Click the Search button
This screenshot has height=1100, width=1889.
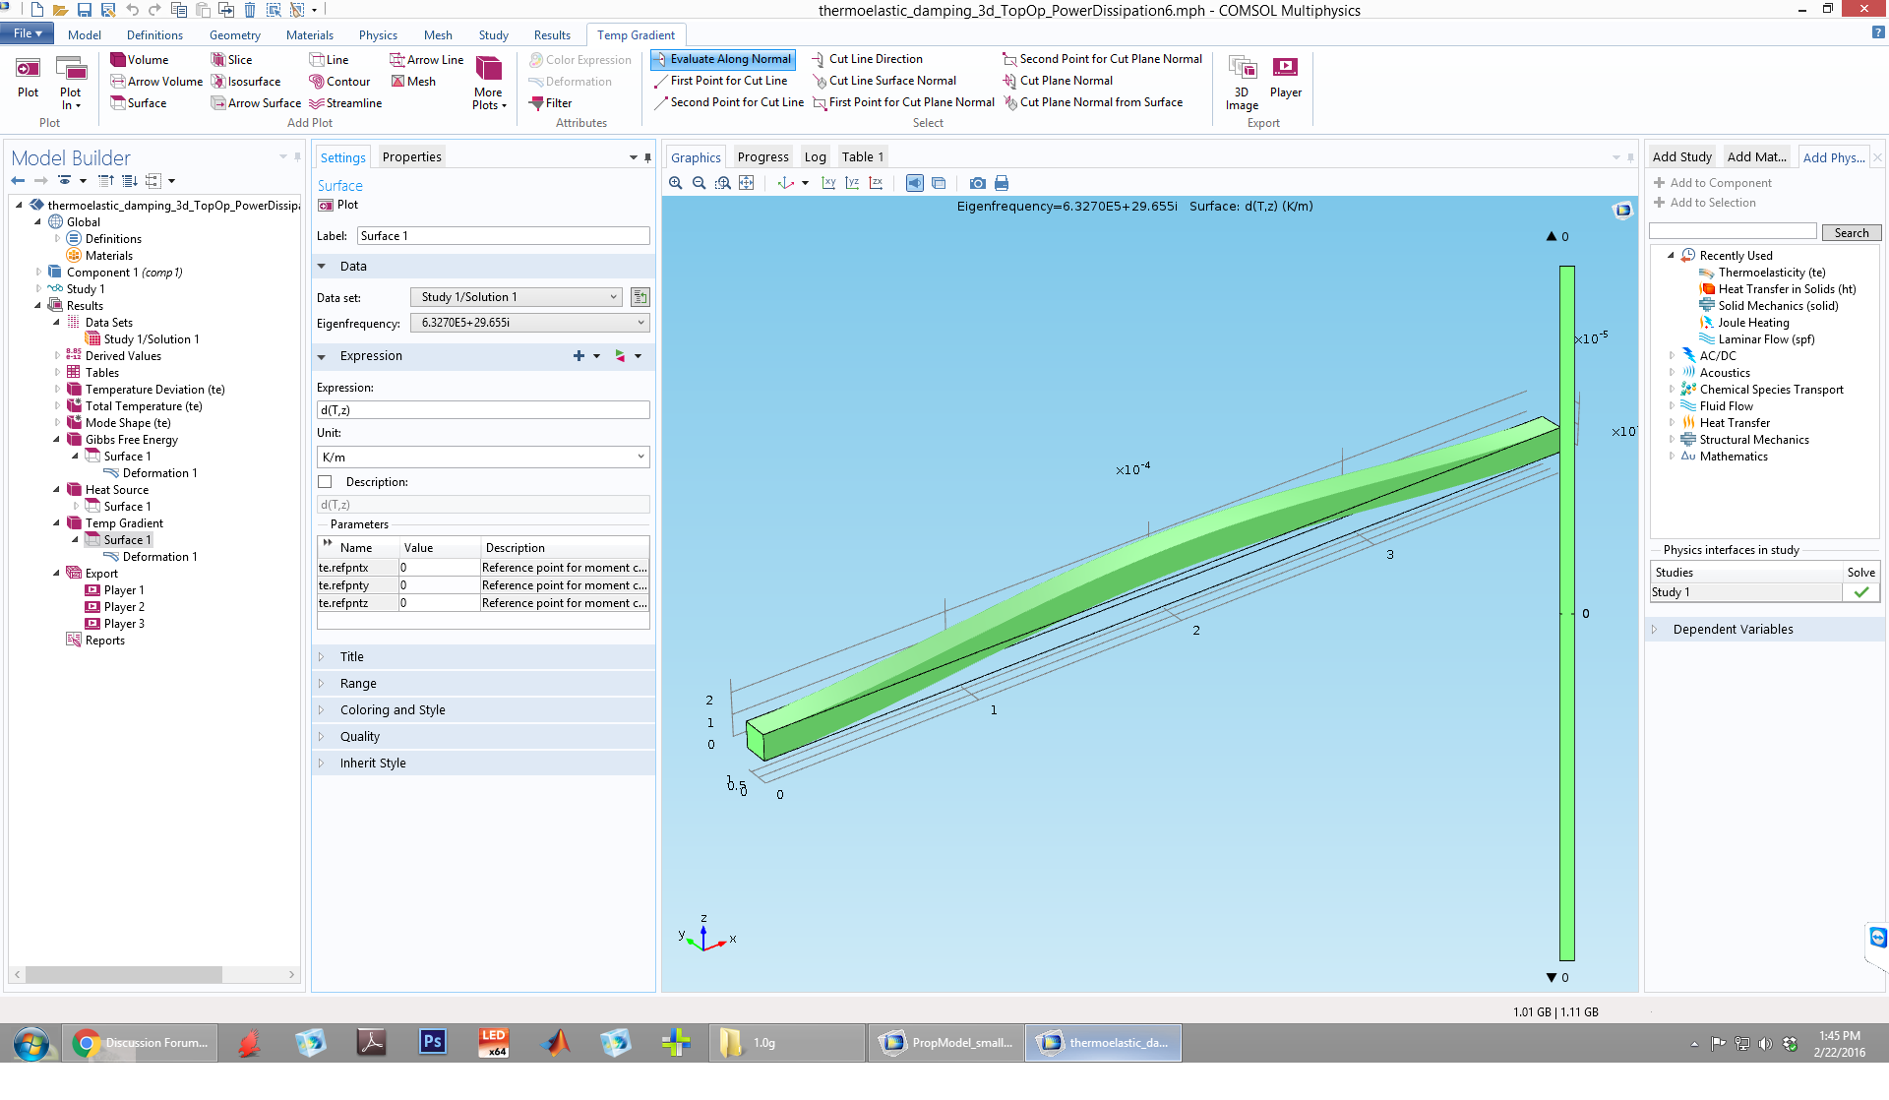click(x=1851, y=233)
